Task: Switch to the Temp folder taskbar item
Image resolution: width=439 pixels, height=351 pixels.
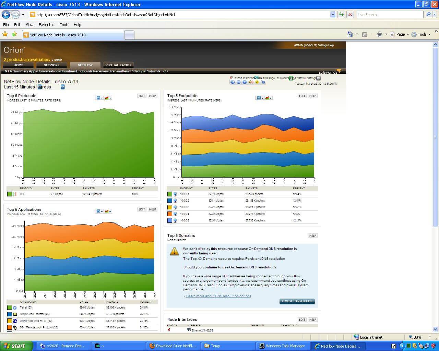Action: pos(228,346)
